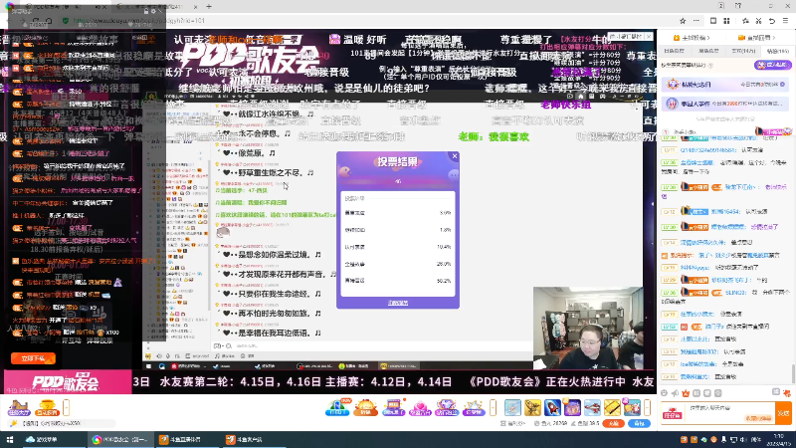Send the airplane gift
The width and height of the screenshot is (796, 448).
(x=512, y=407)
